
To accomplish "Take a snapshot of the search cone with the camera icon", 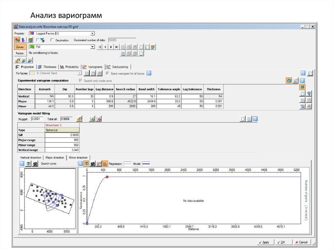I will pyautogui.click(x=35, y=164).
